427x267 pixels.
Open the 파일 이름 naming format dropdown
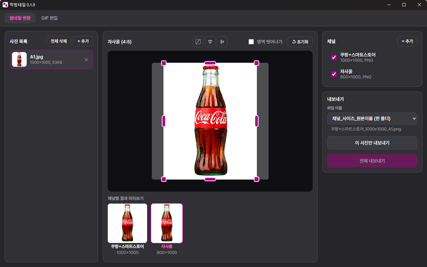pyautogui.click(x=372, y=118)
